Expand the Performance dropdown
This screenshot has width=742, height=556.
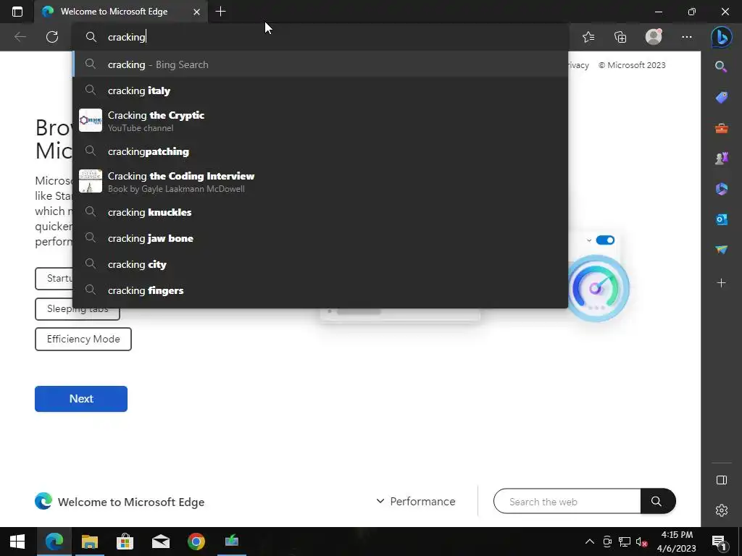[415, 501]
